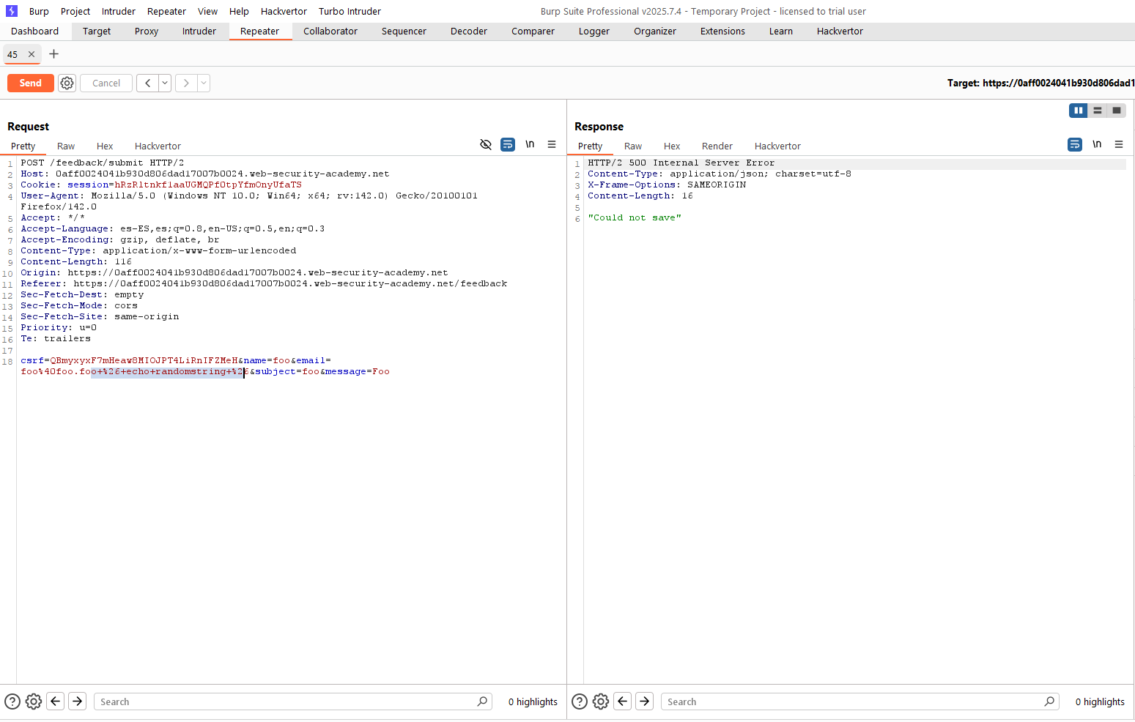Switch to stacked horizontal layout view
The width and height of the screenshot is (1135, 722).
click(x=1097, y=111)
